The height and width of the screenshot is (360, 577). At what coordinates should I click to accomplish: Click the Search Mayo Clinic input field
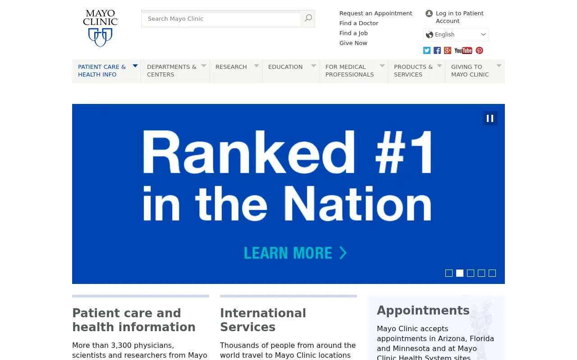pos(221,18)
